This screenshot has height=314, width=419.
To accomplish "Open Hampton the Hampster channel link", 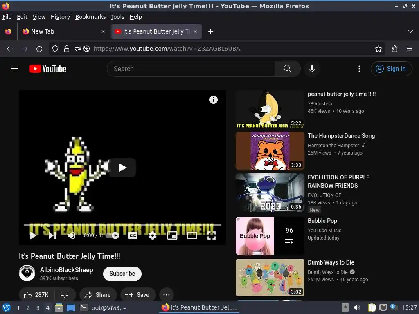I will (333, 146).
